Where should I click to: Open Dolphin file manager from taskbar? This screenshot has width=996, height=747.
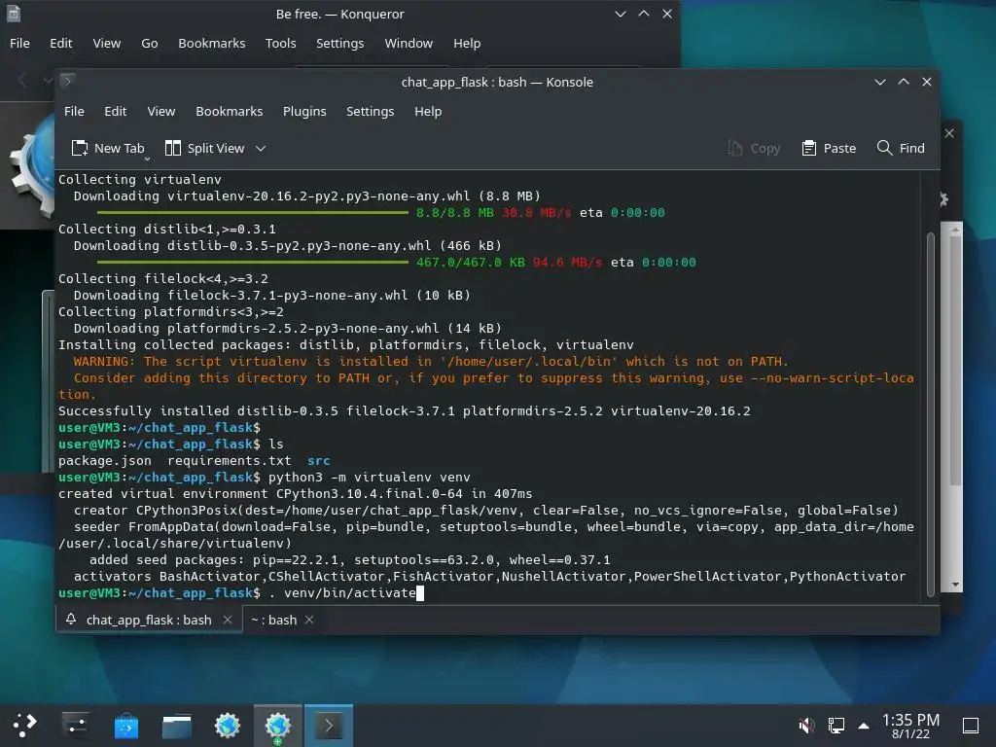pos(177,725)
